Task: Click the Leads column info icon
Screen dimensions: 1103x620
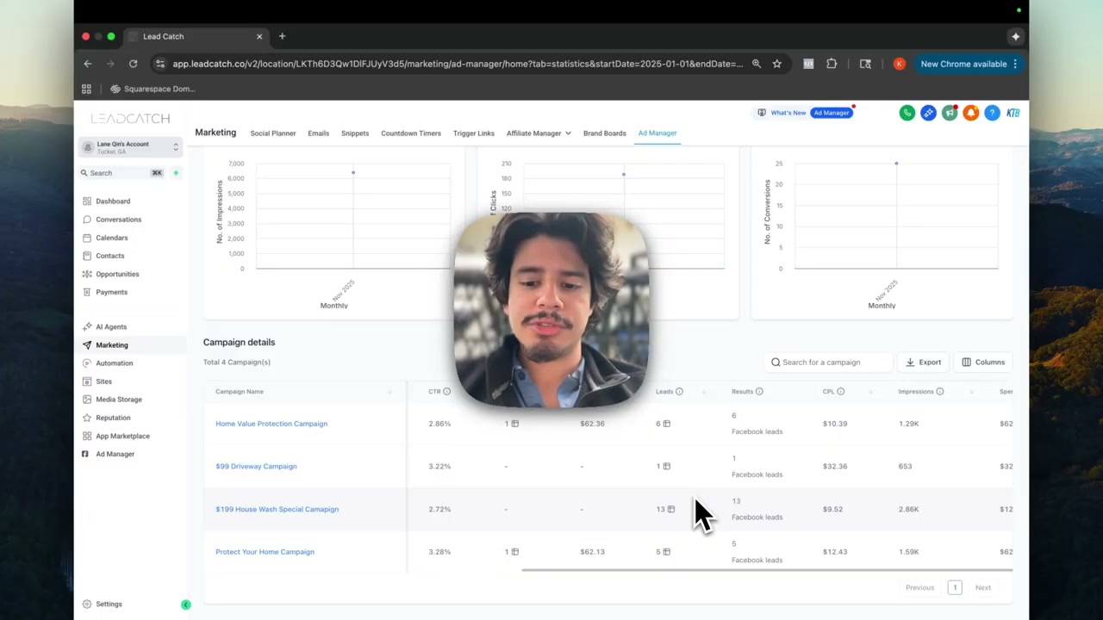Action: (679, 392)
